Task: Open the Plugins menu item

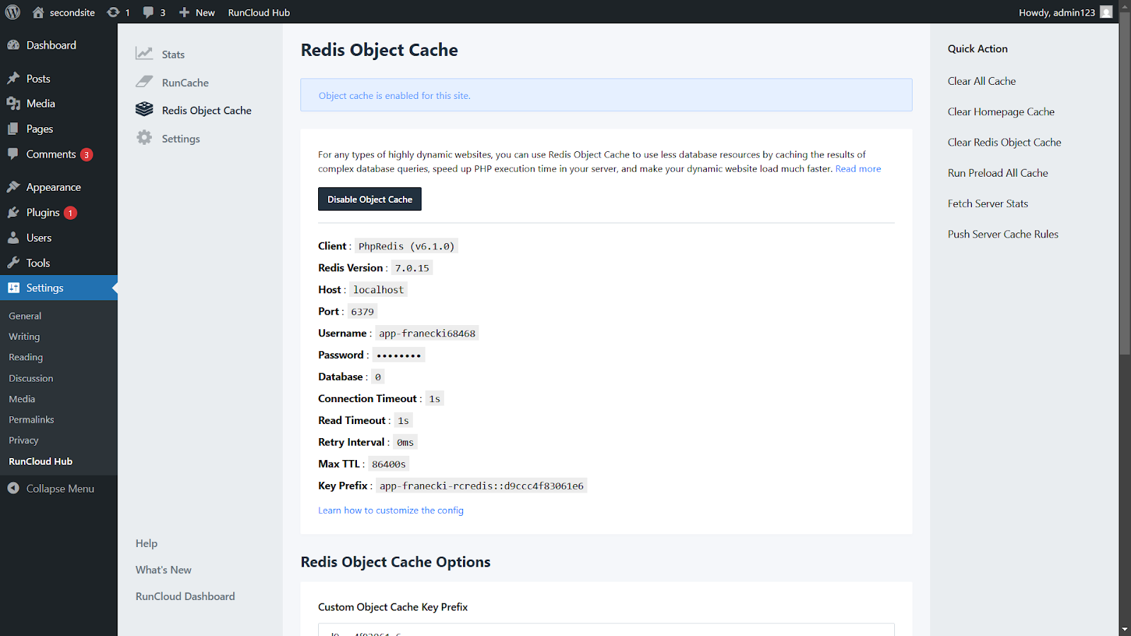Action: pos(42,212)
